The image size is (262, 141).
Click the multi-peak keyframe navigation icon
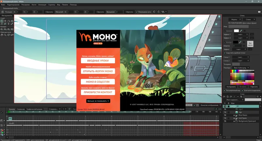coord(220,109)
